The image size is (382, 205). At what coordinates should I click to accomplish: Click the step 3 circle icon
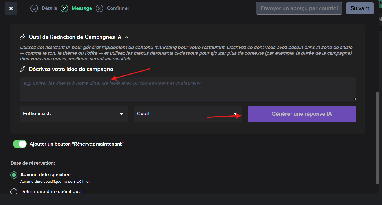click(99, 8)
